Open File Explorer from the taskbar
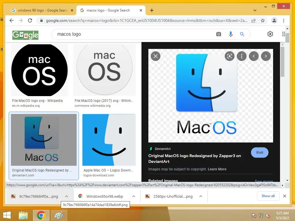 (23, 215)
